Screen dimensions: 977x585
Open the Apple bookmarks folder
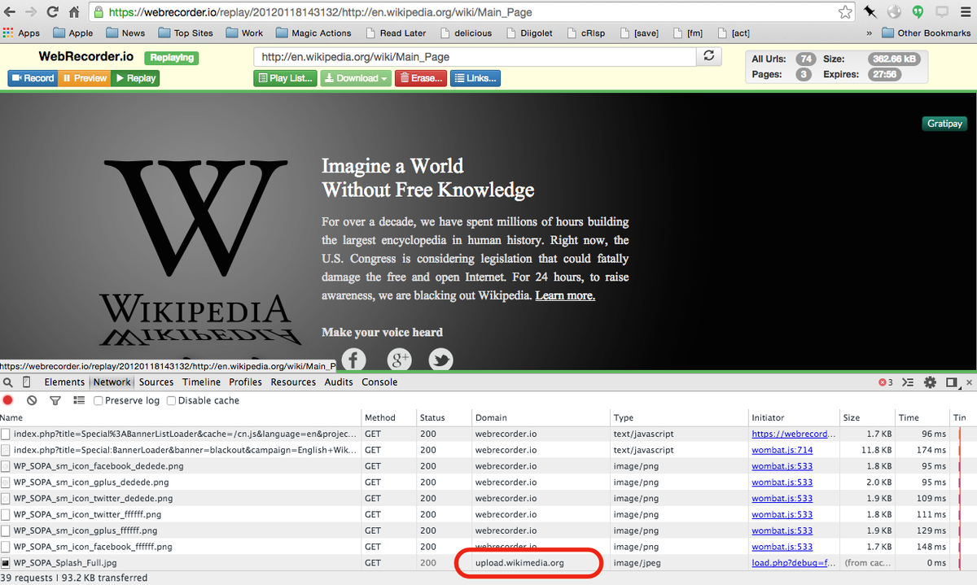72,33
